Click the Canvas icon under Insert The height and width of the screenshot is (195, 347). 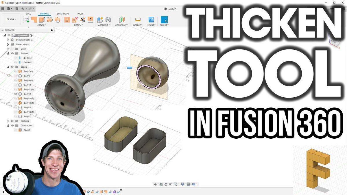tap(151, 20)
